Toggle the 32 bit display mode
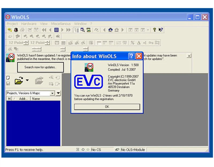214x167 pixels. click(x=111, y=43)
